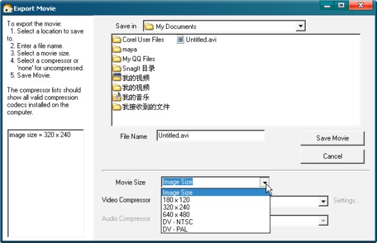Screen dimensions: 377x243
Task: Select the 我的音乐 folder name
Action: pos(136,97)
